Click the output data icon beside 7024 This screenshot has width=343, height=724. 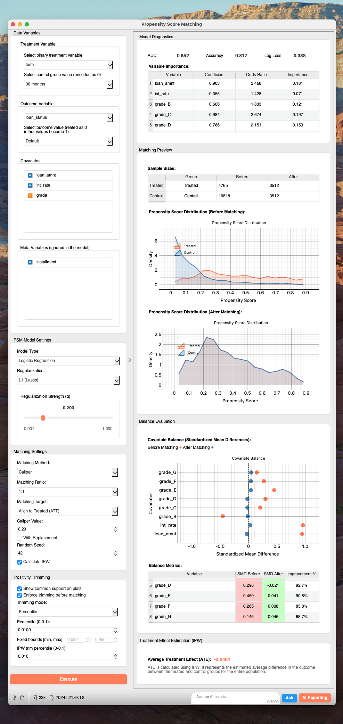52,698
